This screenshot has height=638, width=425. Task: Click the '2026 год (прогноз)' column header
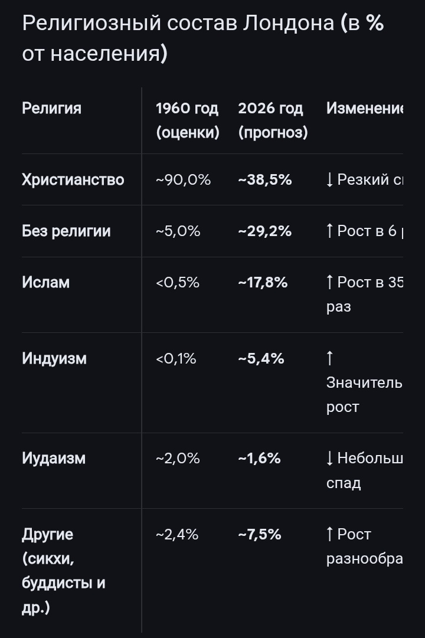coord(273,120)
